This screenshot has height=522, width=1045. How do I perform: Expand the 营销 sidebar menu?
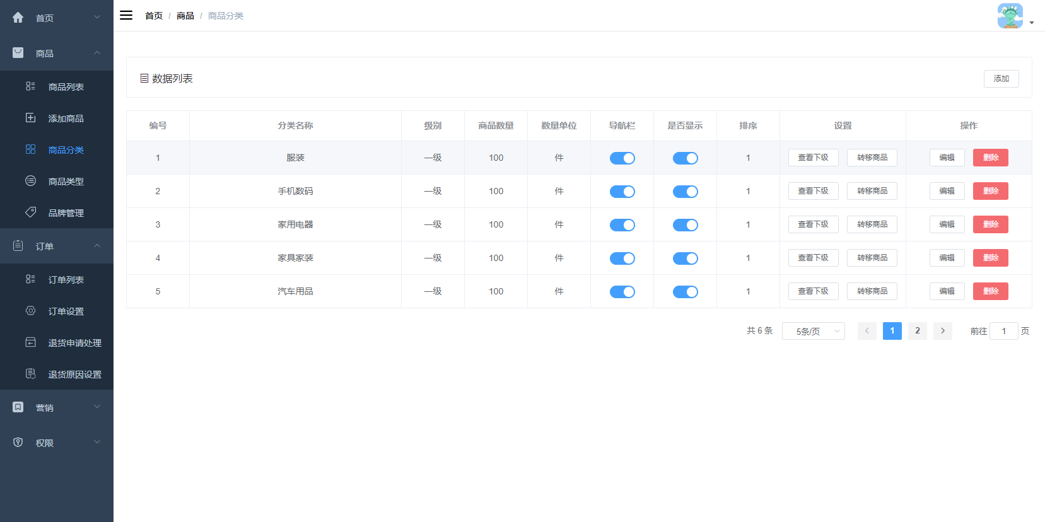click(x=57, y=408)
